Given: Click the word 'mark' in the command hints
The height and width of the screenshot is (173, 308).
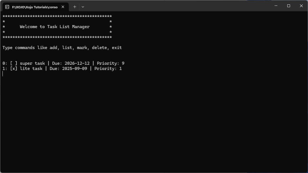Looking at the screenshot, I should coord(82,47).
